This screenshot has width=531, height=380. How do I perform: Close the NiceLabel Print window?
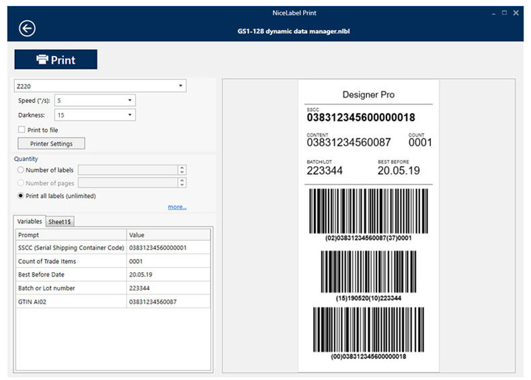click(x=516, y=13)
